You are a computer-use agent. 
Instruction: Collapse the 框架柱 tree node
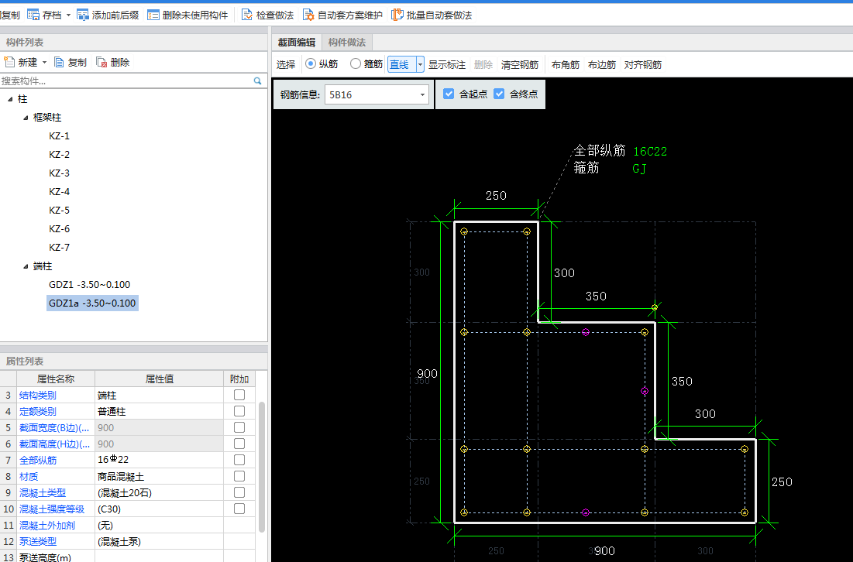point(26,118)
